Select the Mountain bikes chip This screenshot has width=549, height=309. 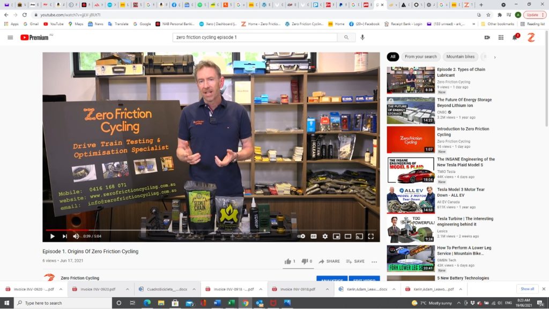[x=461, y=57]
